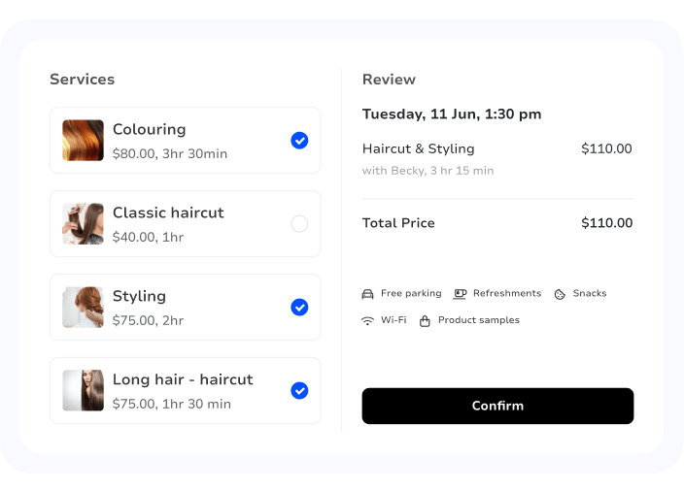Uncheck the Colouring service checkmark
This screenshot has height=491, width=684.
pyautogui.click(x=299, y=141)
